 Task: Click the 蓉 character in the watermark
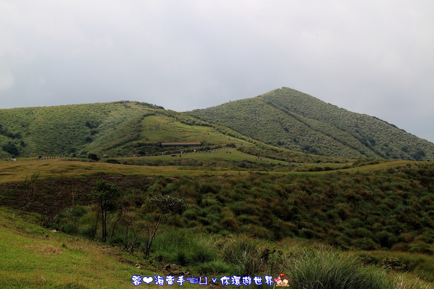coord(136,281)
